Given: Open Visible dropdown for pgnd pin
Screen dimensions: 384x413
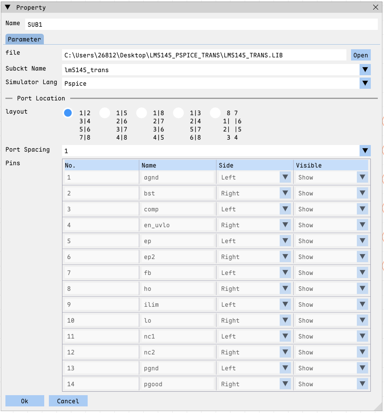Looking at the screenshot, I should 362,368.
